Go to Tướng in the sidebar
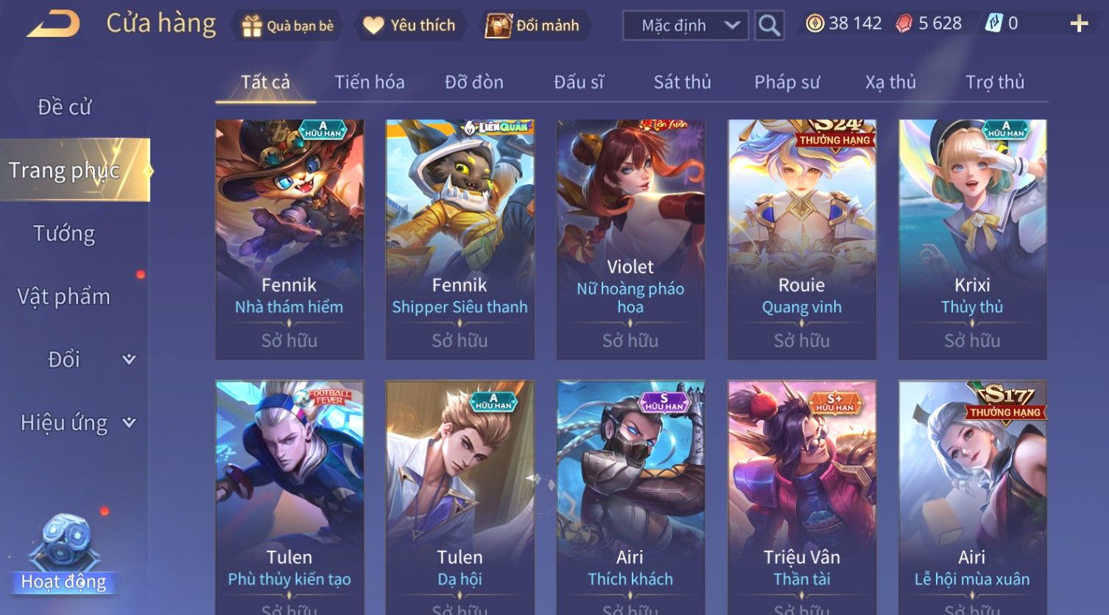1109x615 pixels. pos(64,233)
